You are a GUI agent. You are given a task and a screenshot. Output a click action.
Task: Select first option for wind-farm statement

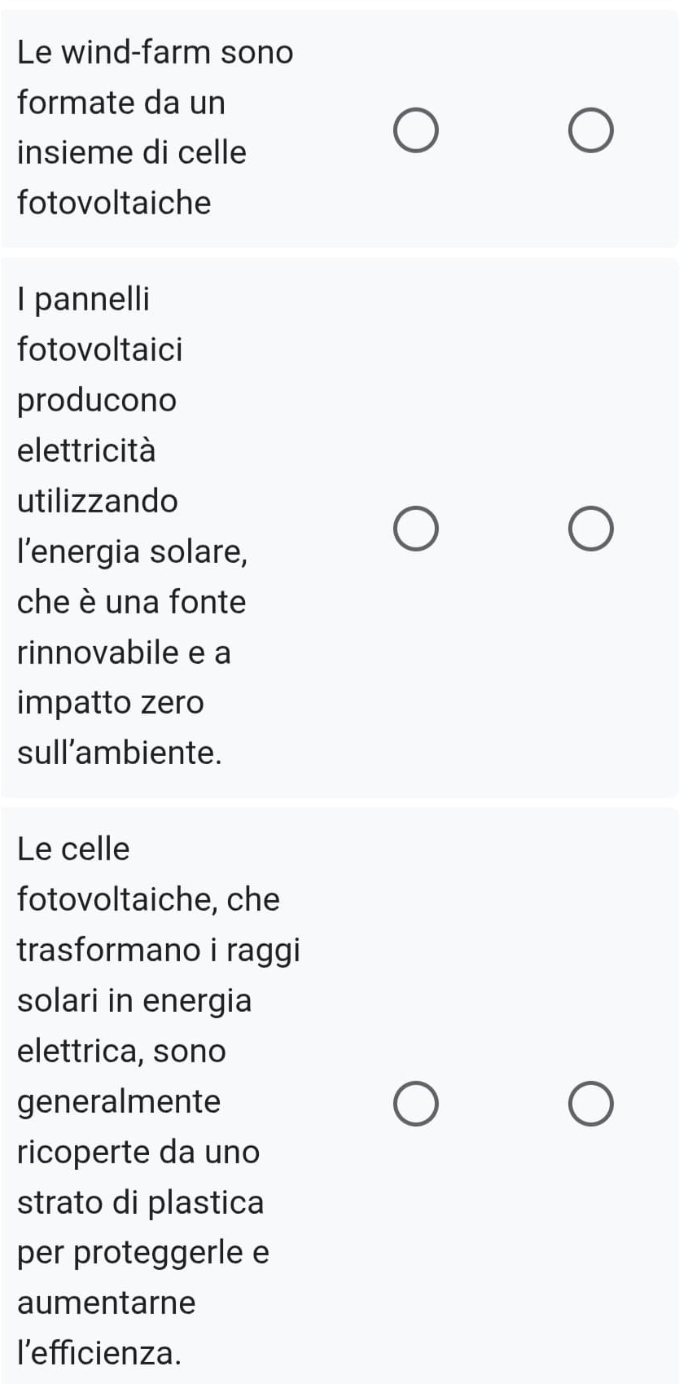pos(416,130)
